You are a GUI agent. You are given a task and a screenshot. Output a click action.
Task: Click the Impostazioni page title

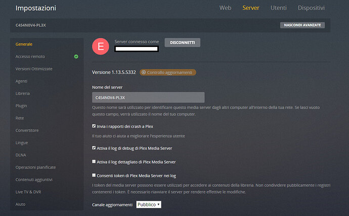point(36,8)
